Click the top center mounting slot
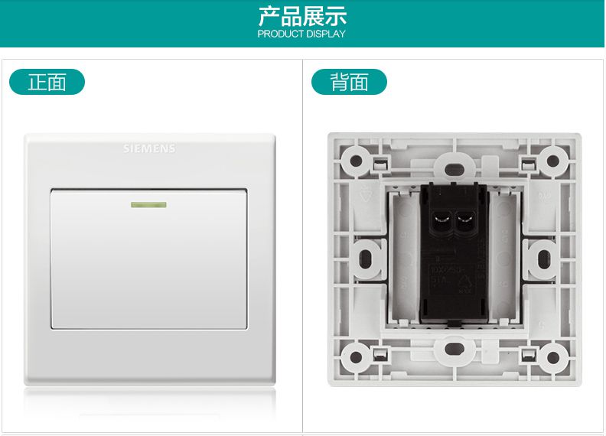 (x=454, y=169)
